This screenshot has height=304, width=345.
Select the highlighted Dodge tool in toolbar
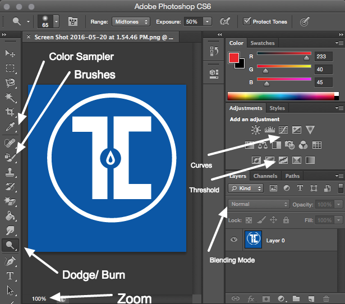[x=10, y=245]
